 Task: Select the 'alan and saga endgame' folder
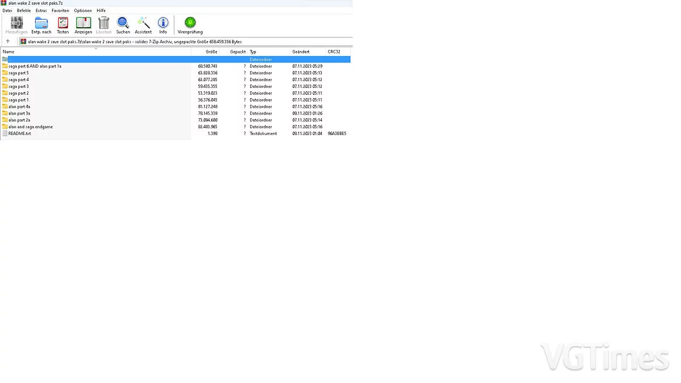31,127
